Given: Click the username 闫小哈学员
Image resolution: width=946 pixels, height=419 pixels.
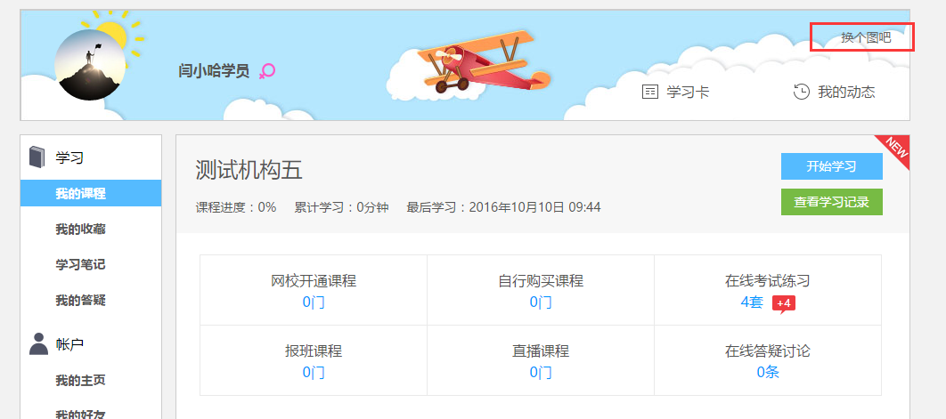Looking at the screenshot, I should point(214,71).
